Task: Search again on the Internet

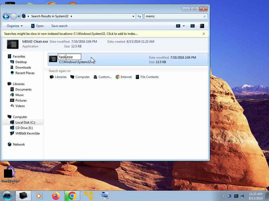Action: coord(123,77)
